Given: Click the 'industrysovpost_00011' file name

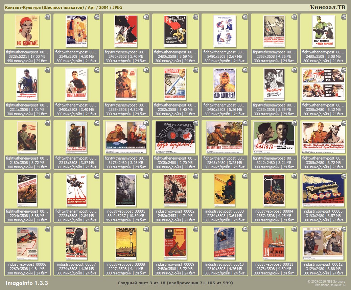Looking at the screenshot, I should tap(274, 264).
